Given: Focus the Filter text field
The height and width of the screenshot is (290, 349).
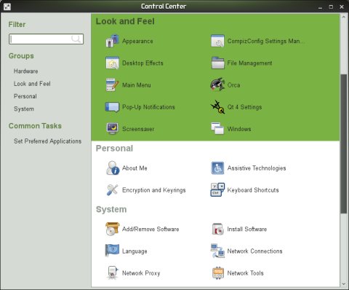Looking at the screenshot, I should (46, 39).
